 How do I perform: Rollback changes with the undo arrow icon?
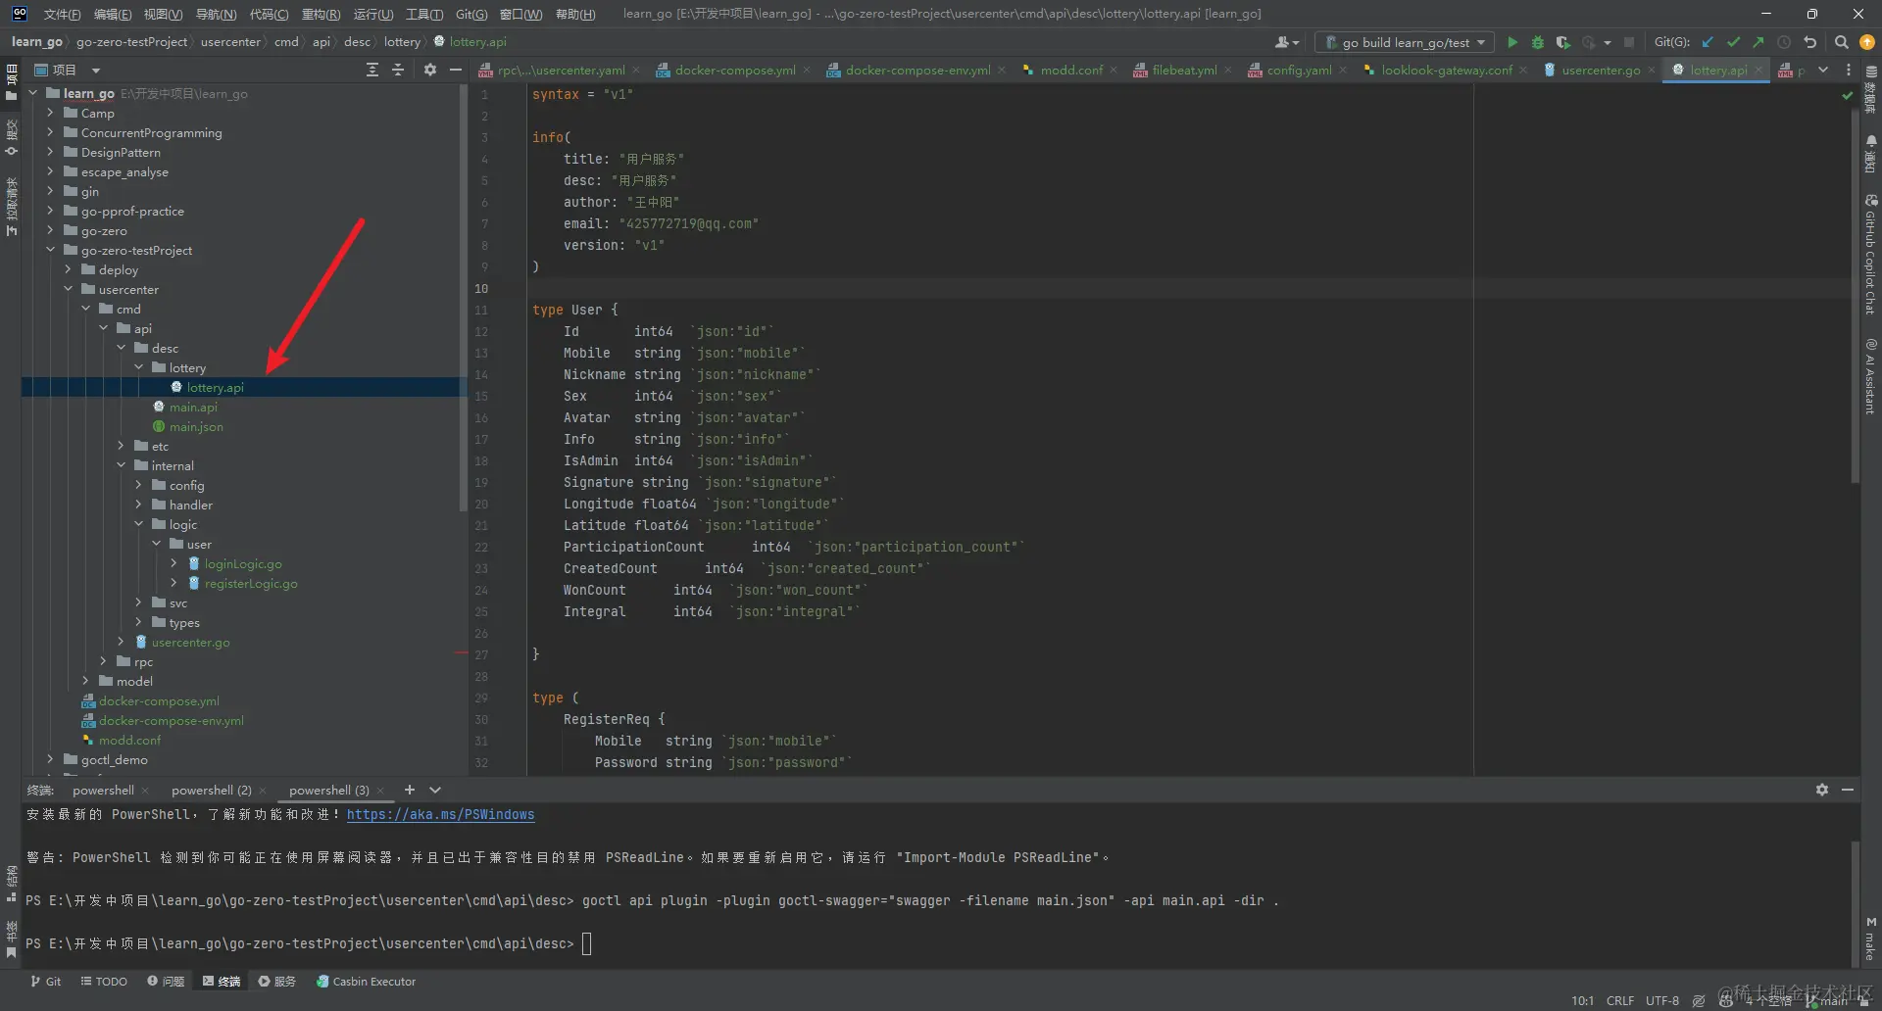[x=1810, y=42]
